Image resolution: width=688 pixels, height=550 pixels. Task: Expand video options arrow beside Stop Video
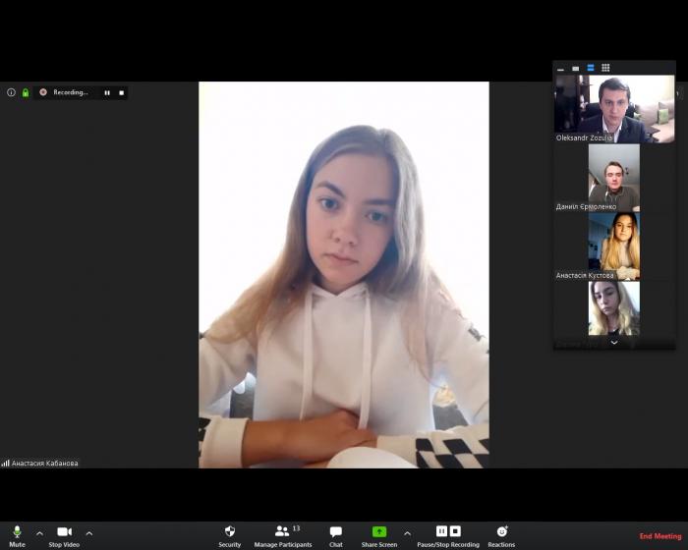[x=88, y=533]
